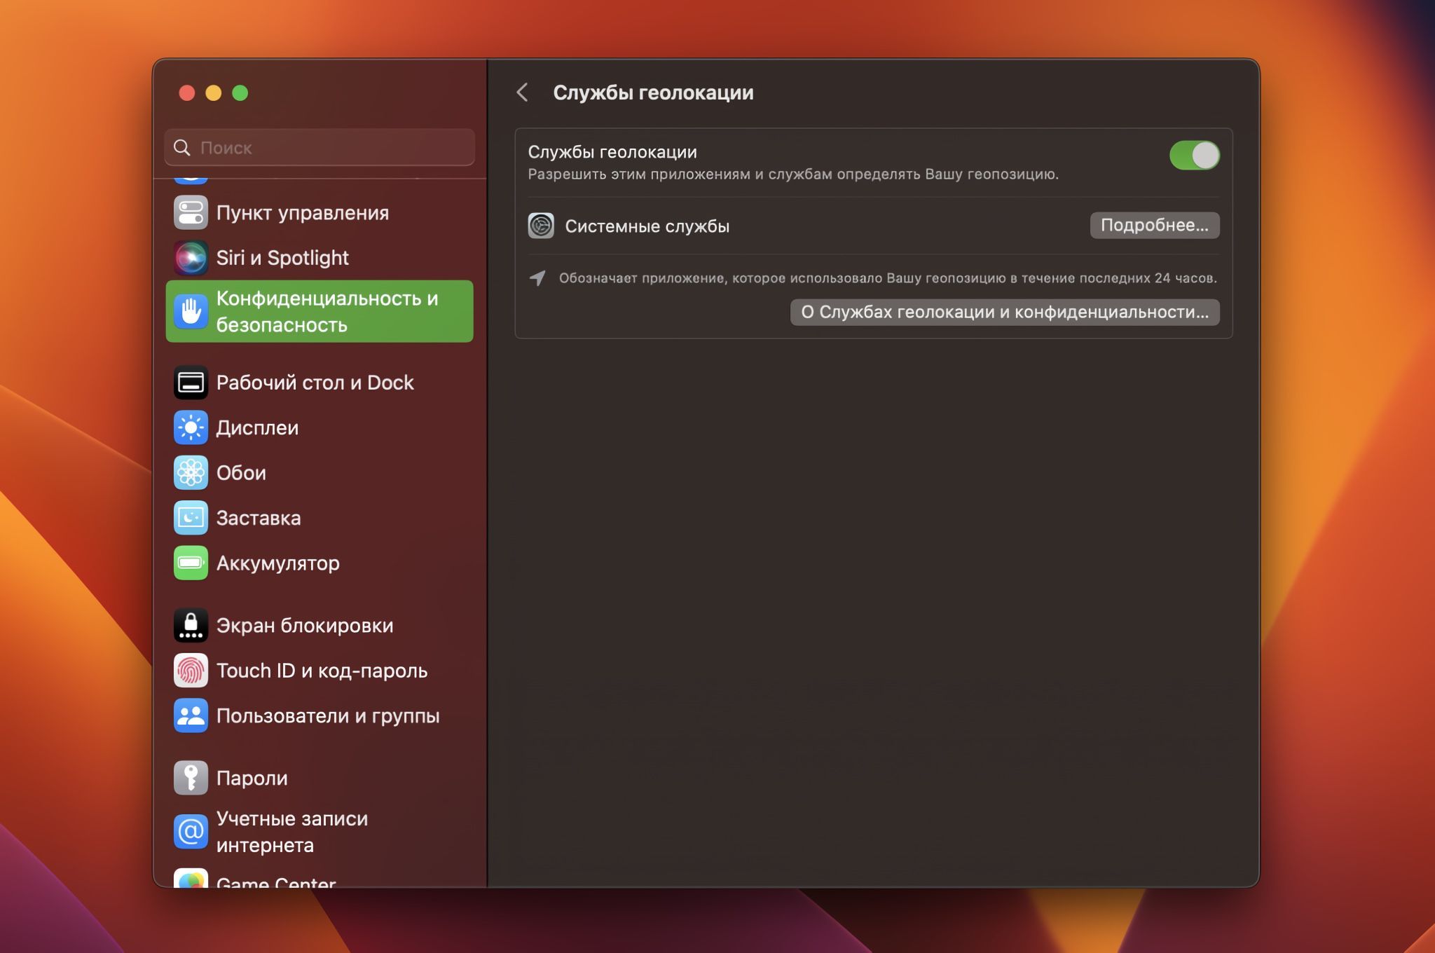Open Рабочий стол и Dock settings
Screen dimensions: 1435x953
pyautogui.click(x=320, y=383)
